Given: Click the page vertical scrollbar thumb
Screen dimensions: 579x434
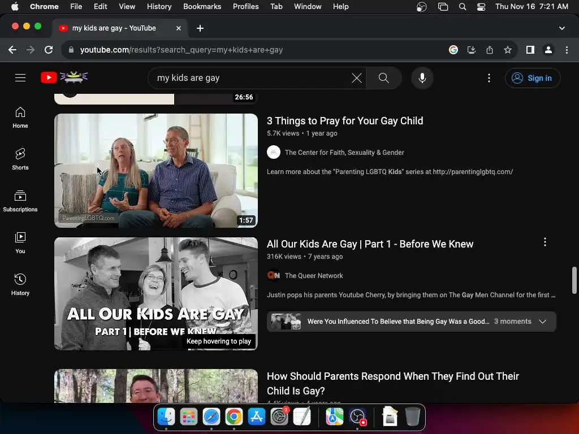Looking at the screenshot, I should [574, 280].
